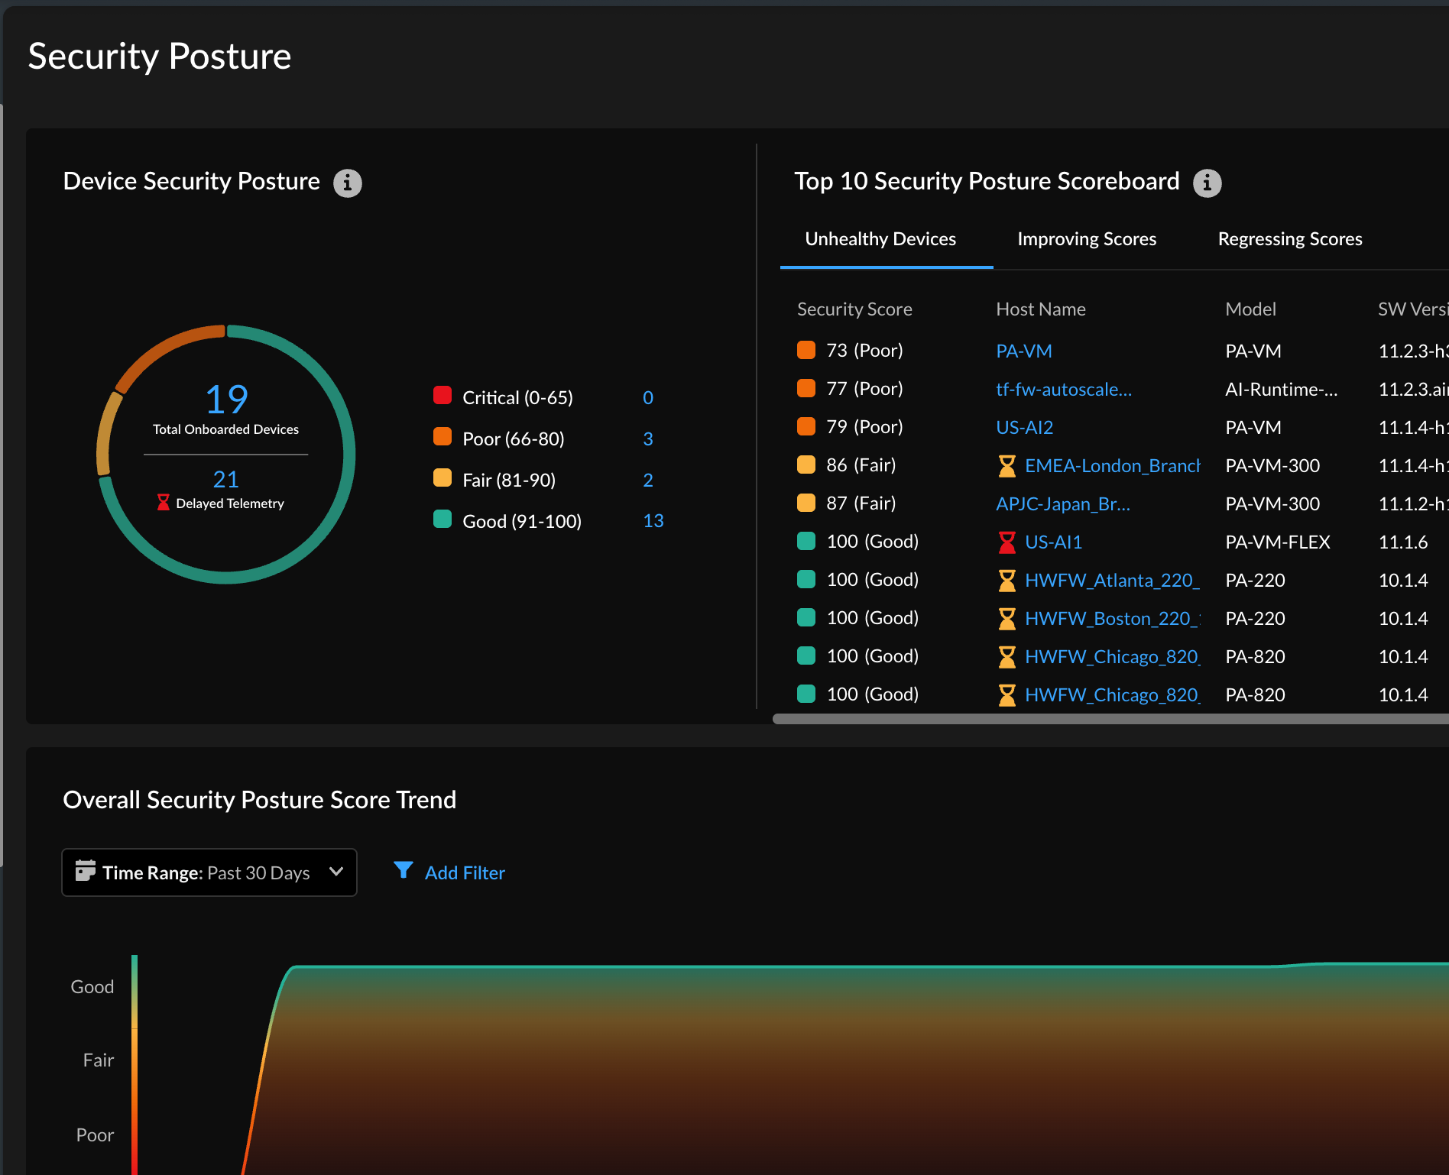Click calendar icon in Time Range selector

[x=85, y=871]
